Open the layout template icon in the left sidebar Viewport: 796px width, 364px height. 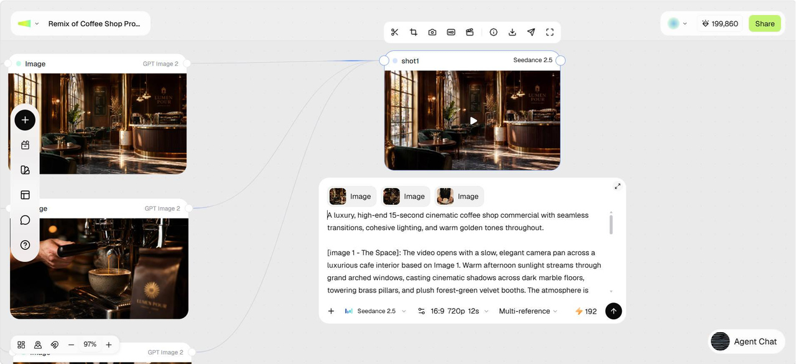[25, 195]
